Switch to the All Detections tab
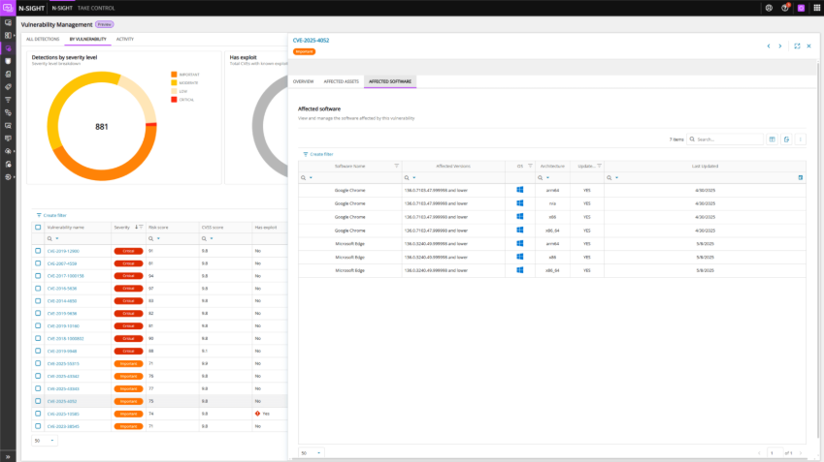 [43, 39]
